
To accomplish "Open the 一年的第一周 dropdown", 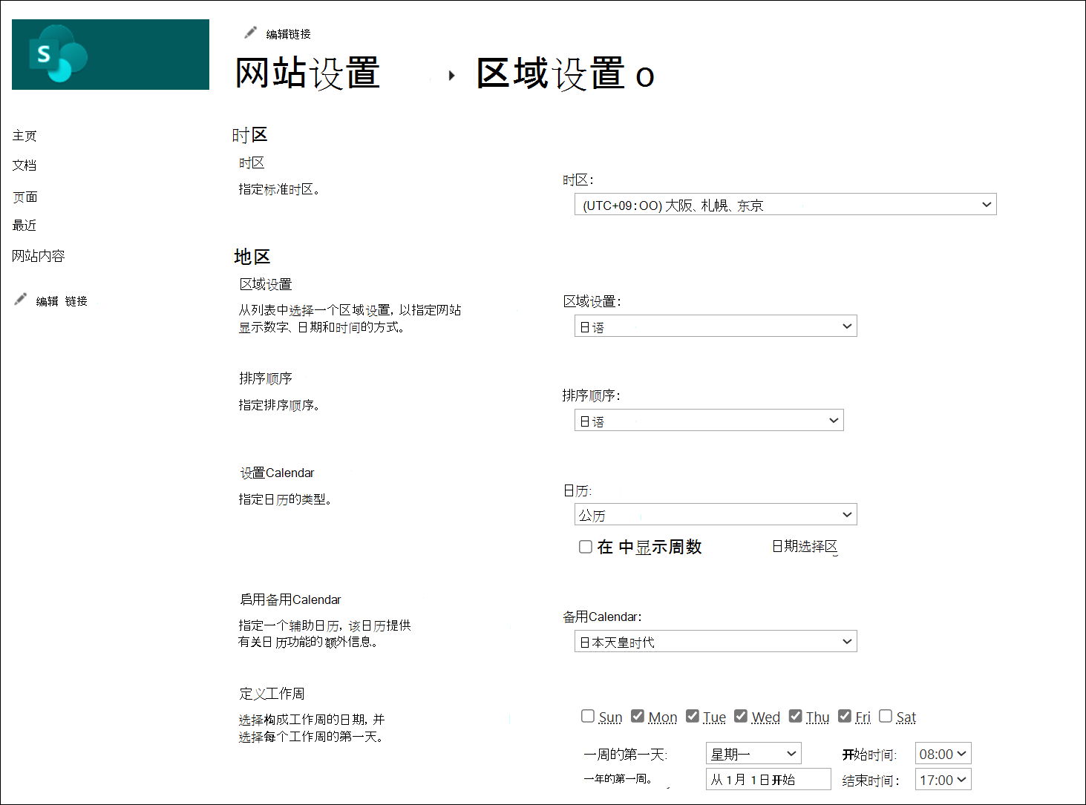I will coord(768,779).
